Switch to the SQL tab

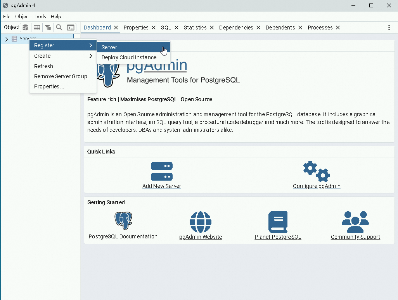pos(166,28)
